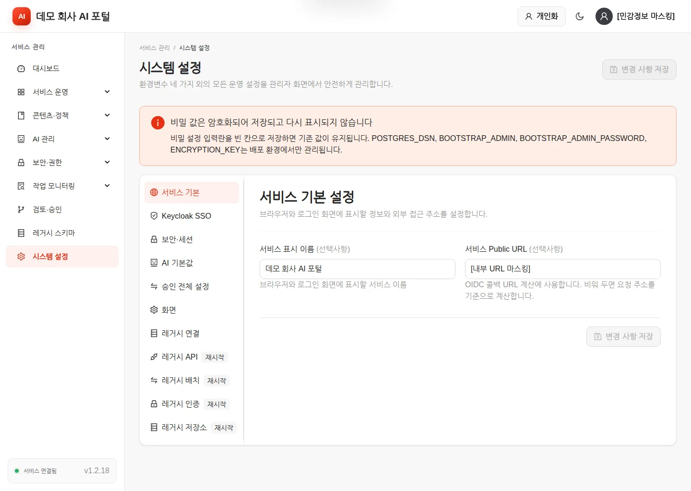691x491 pixels.
Task: Click the AI 관리 bot icon
Action: (21, 139)
